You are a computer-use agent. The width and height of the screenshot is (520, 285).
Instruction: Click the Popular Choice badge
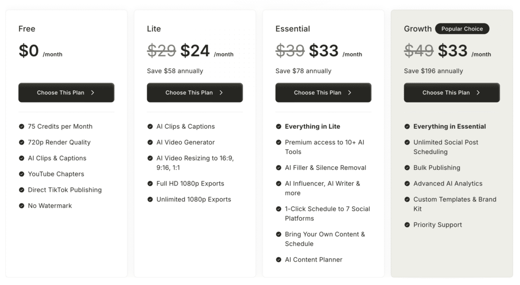tap(462, 29)
